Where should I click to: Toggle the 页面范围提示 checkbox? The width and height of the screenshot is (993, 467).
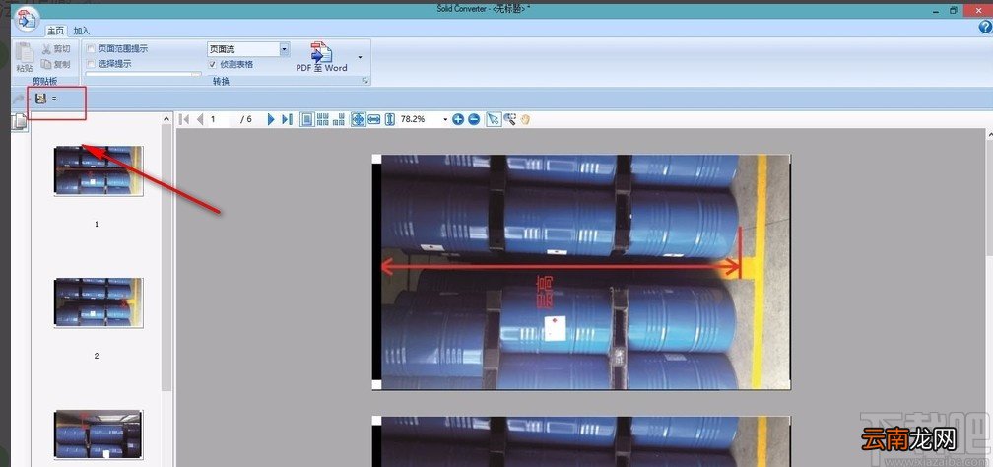[91, 49]
